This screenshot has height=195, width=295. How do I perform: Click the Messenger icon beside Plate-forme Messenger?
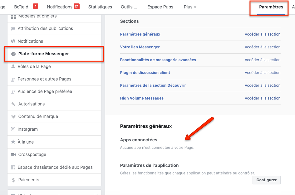(13, 54)
